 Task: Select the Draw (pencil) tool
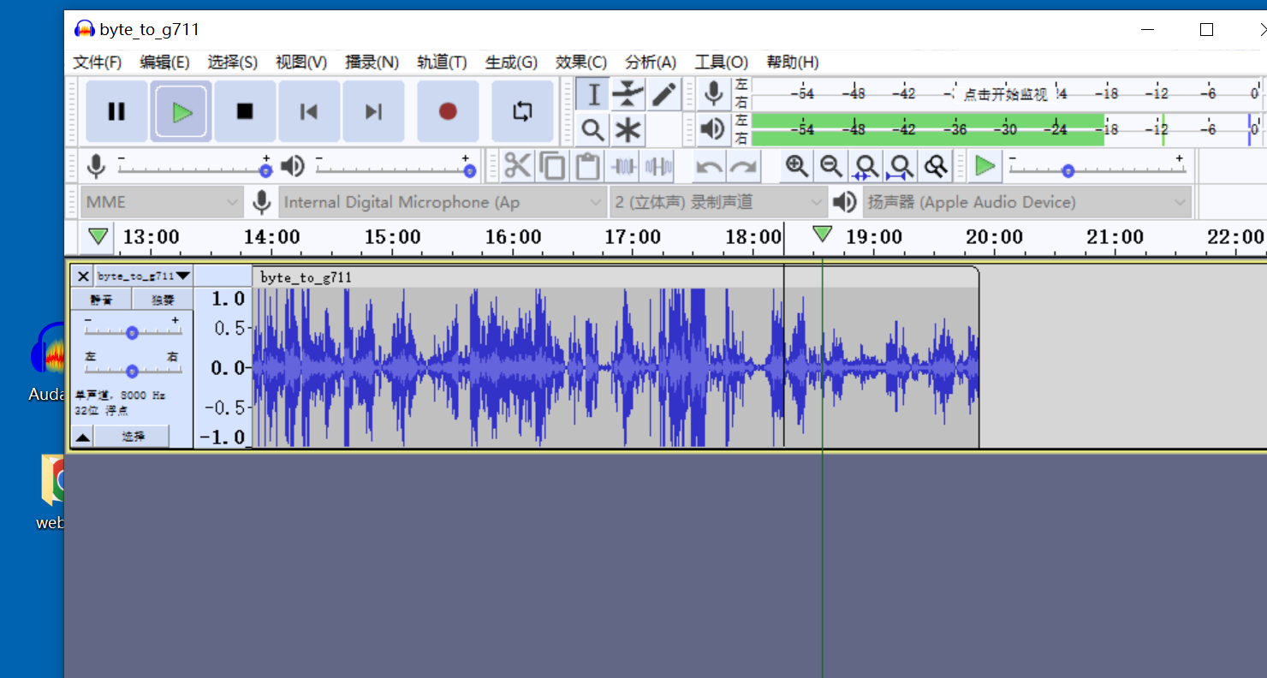coord(664,94)
